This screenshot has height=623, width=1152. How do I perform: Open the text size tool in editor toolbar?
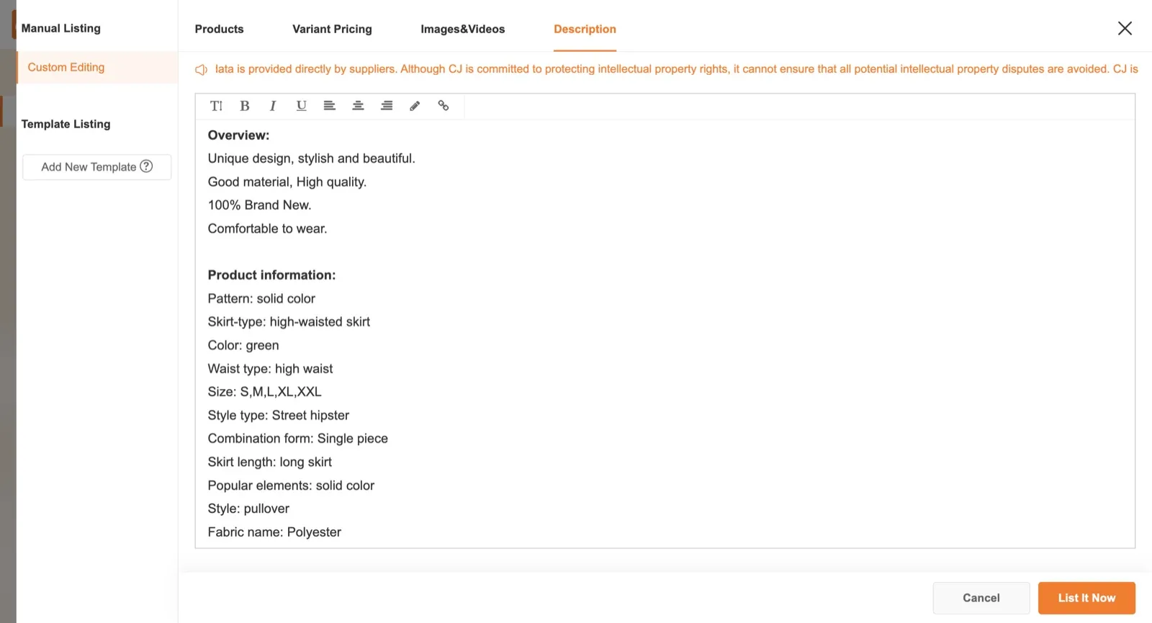[216, 106]
